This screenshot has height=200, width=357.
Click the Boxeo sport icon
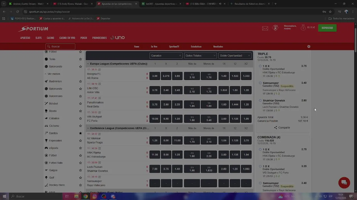46,111
